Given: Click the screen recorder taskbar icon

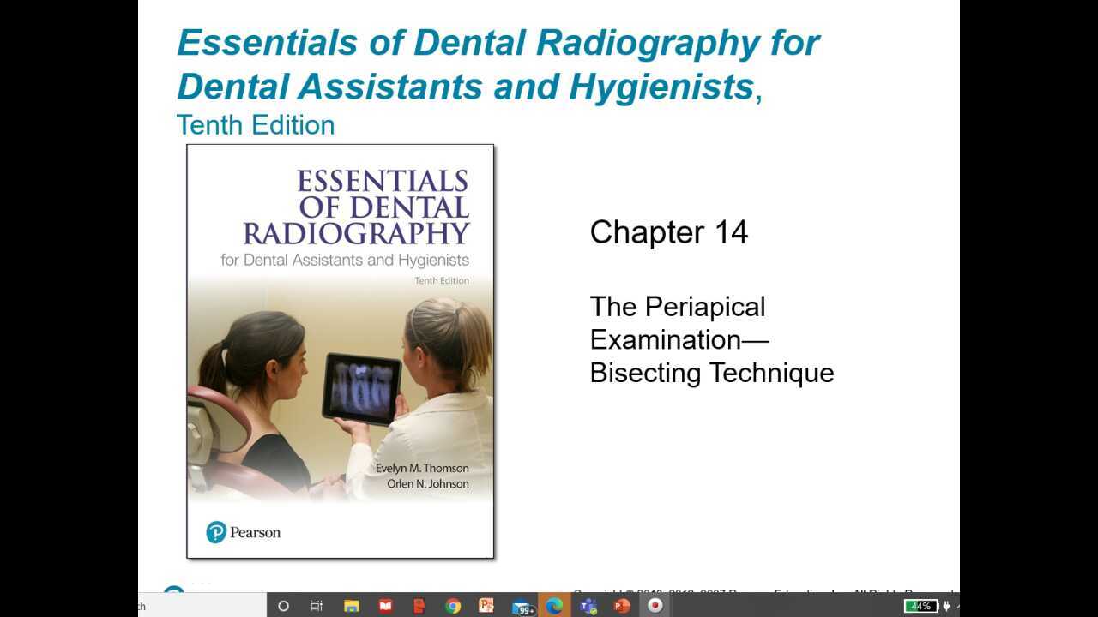Looking at the screenshot, I should click(x=655, y=606).
